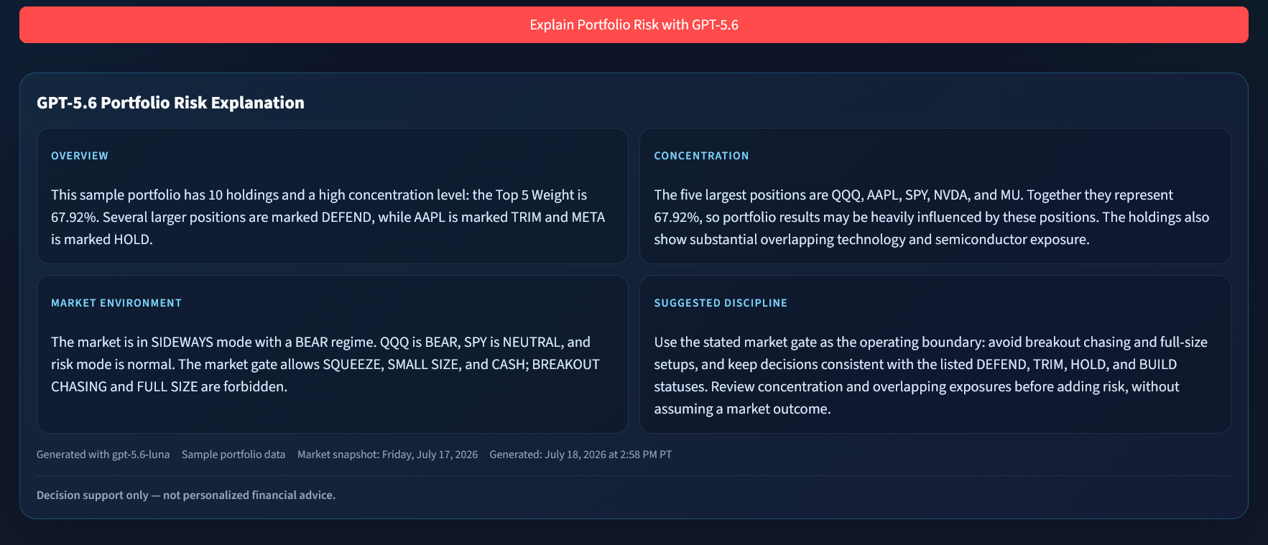Click 'is marked HOLD' line in Overview
The width and height of the screenshot is (1268, 545).
click(102, 239)
